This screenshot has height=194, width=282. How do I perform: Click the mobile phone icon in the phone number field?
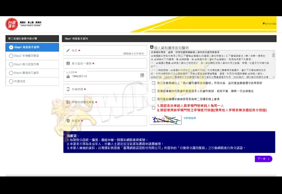68,89
